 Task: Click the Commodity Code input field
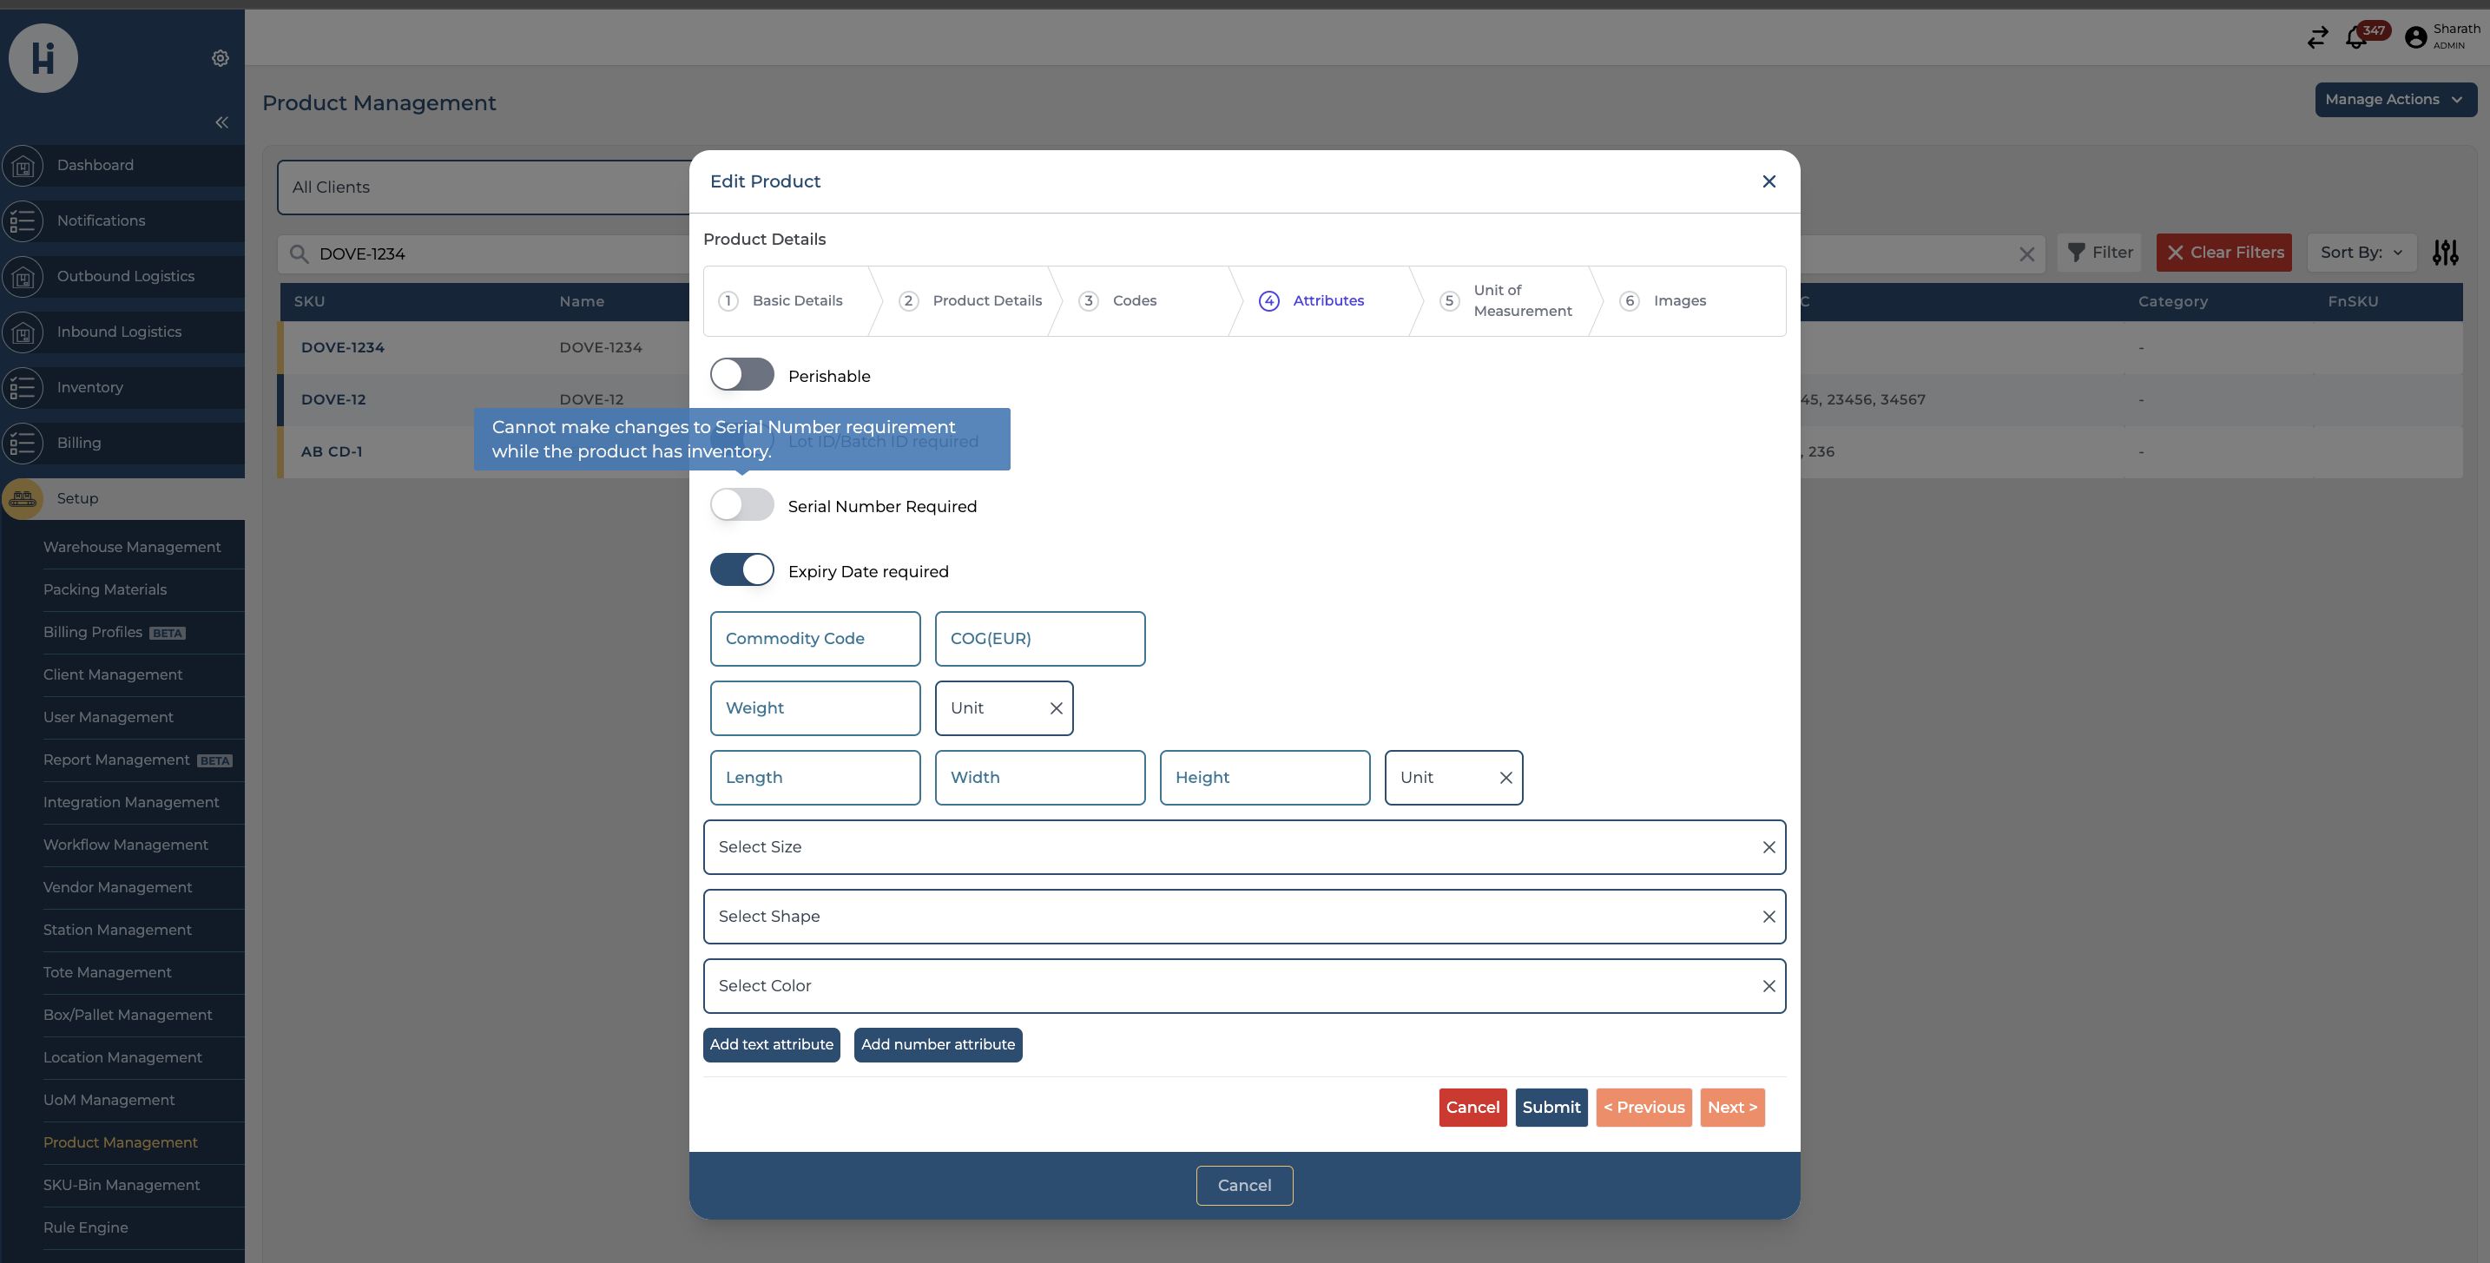pos(814,639)
